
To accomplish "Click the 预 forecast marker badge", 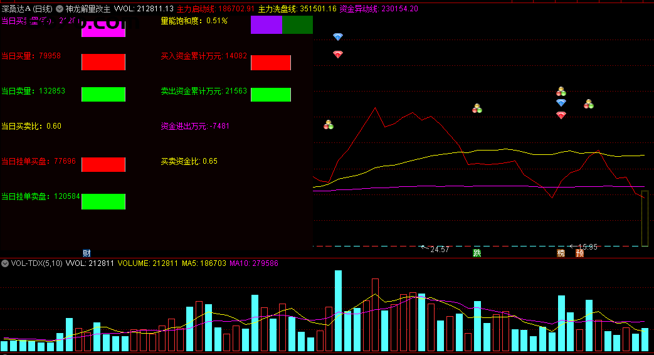I will [x=580, y=253].
